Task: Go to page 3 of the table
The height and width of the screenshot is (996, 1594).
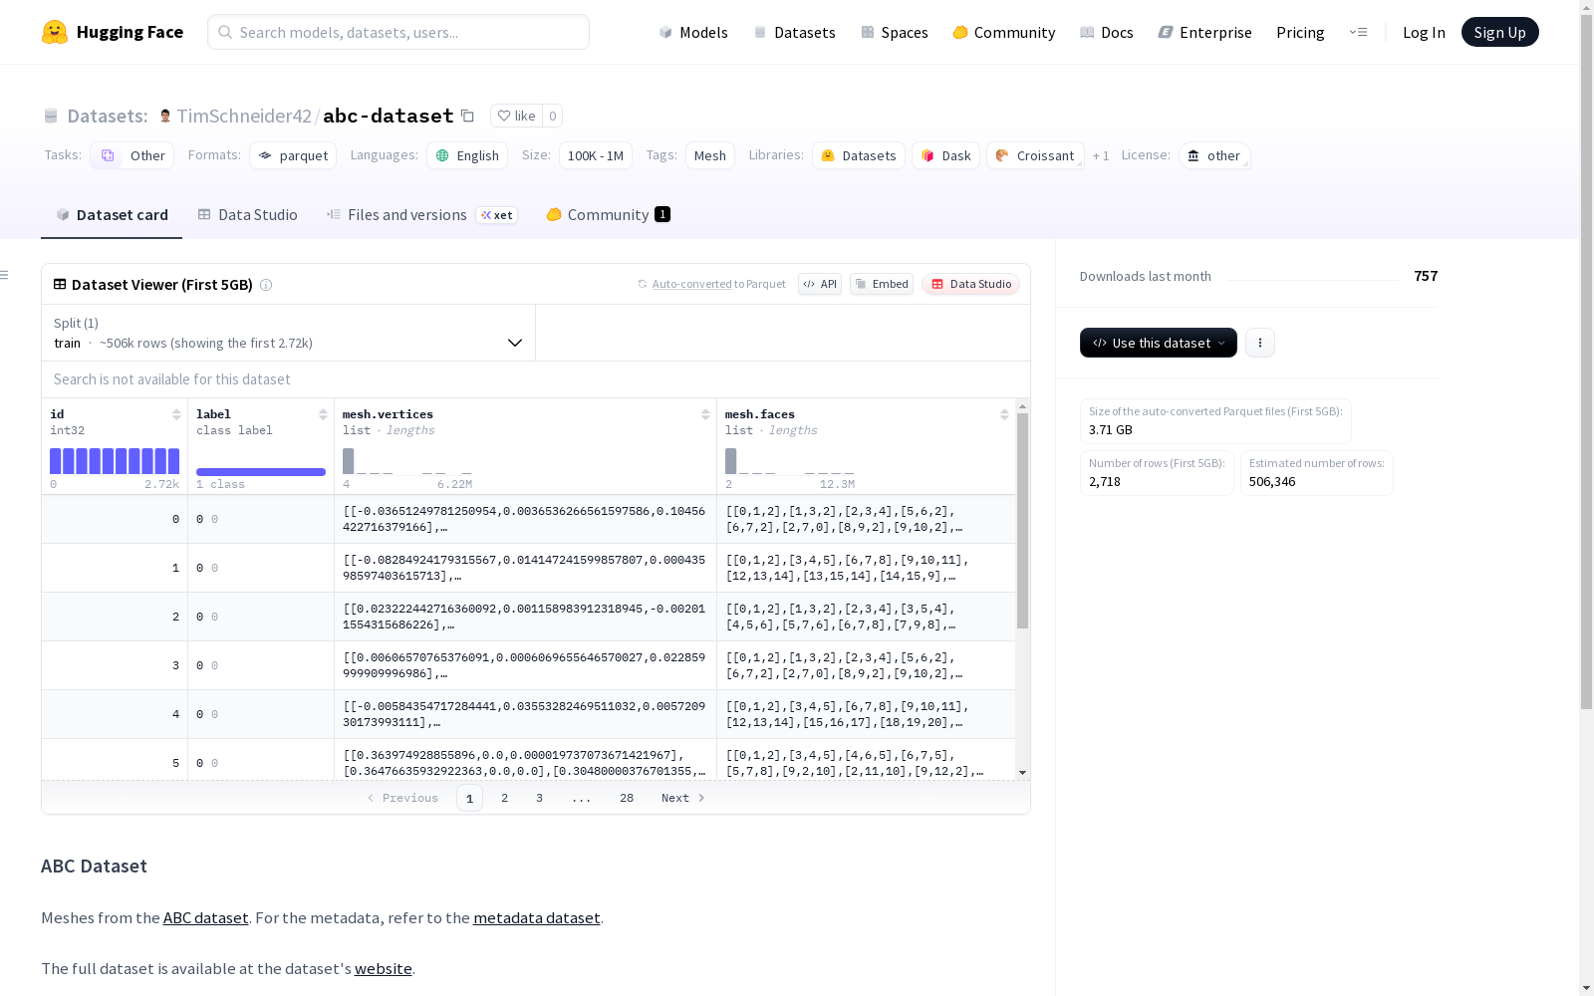Action: coord(540,798)
